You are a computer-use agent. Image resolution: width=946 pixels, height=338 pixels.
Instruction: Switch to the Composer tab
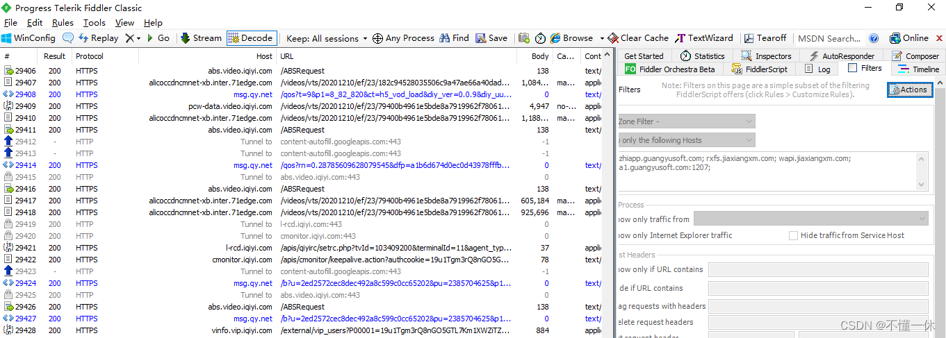(x=915, y=56)
